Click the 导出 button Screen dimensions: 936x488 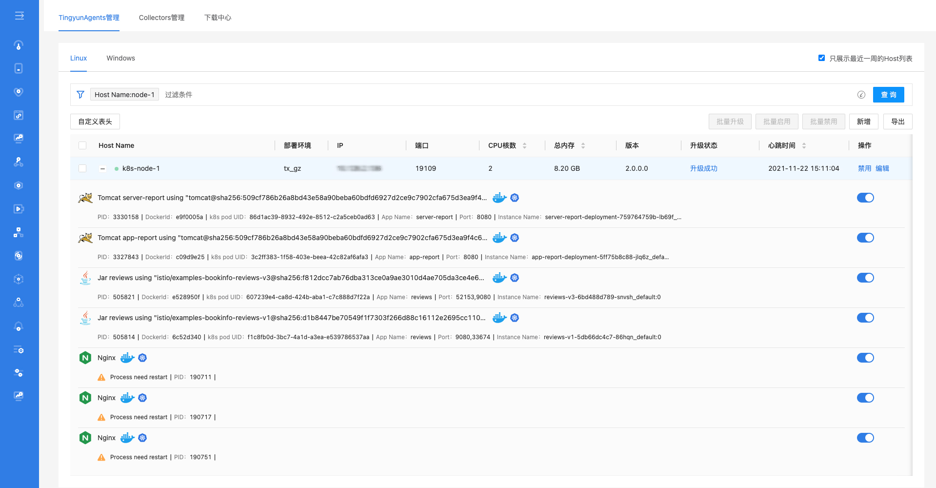897,122
